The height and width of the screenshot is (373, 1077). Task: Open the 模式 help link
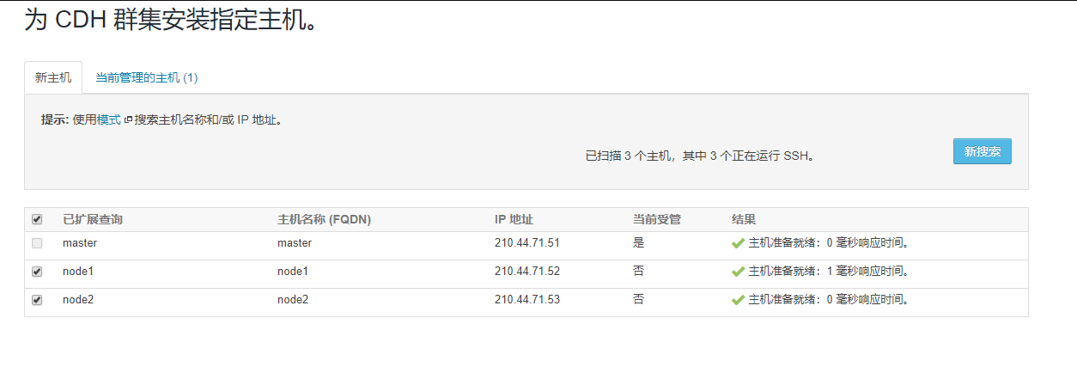109,119
